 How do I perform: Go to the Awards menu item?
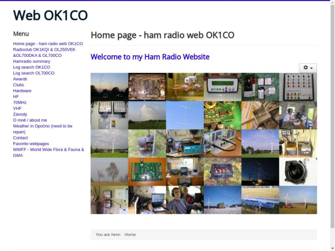tap(20, 79)
